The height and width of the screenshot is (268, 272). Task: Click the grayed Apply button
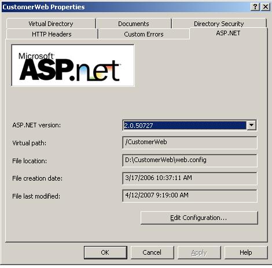[199, 252]
